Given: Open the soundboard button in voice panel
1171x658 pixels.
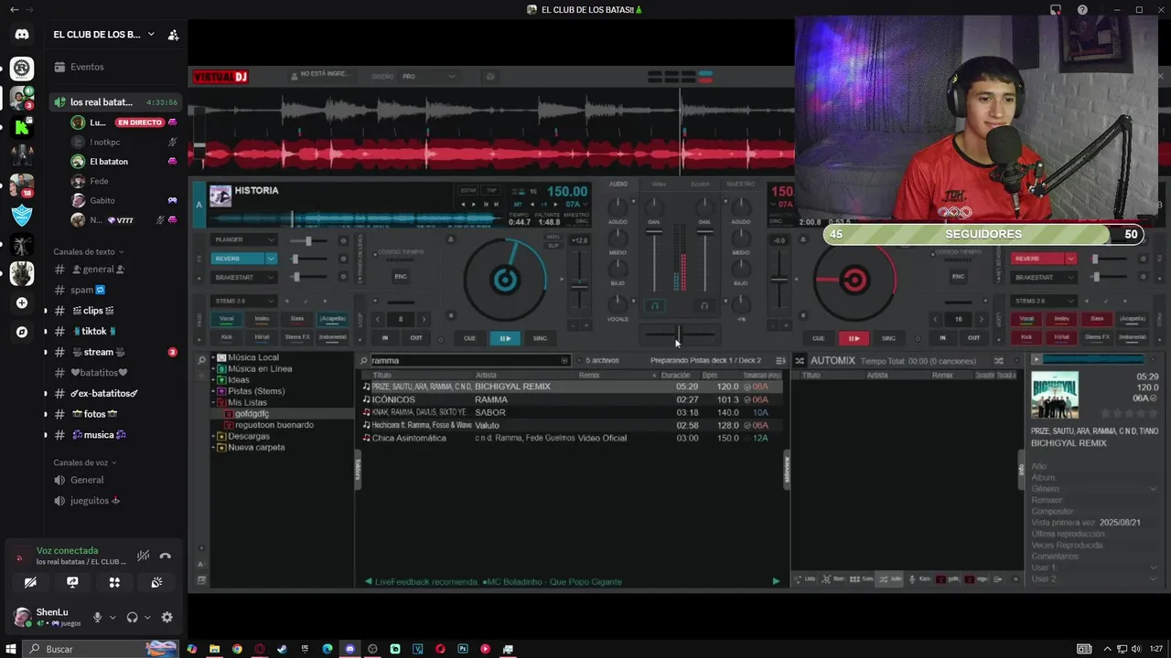Looking at the screenshot, I should click(x=156, y=582).
